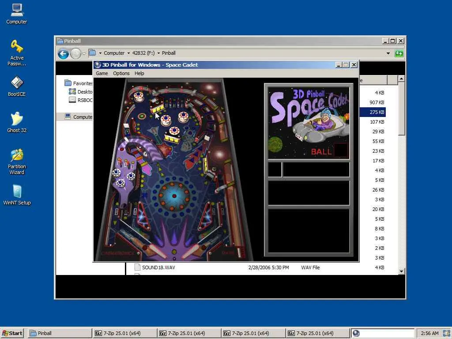
Task: Switch to the second 7-Zip 25.01 taskbar button
Action: tap(189, 333)
